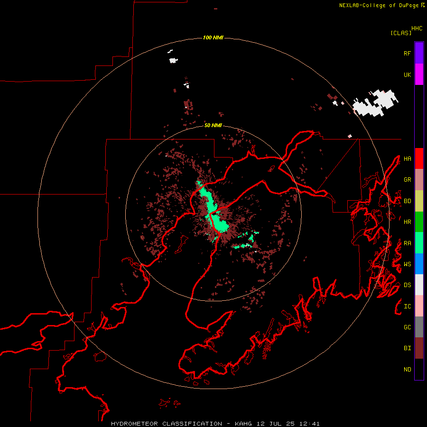Click the large white dry snow echo
The height and width of the screenshot is (427, 427).
(x=375, y=103)
